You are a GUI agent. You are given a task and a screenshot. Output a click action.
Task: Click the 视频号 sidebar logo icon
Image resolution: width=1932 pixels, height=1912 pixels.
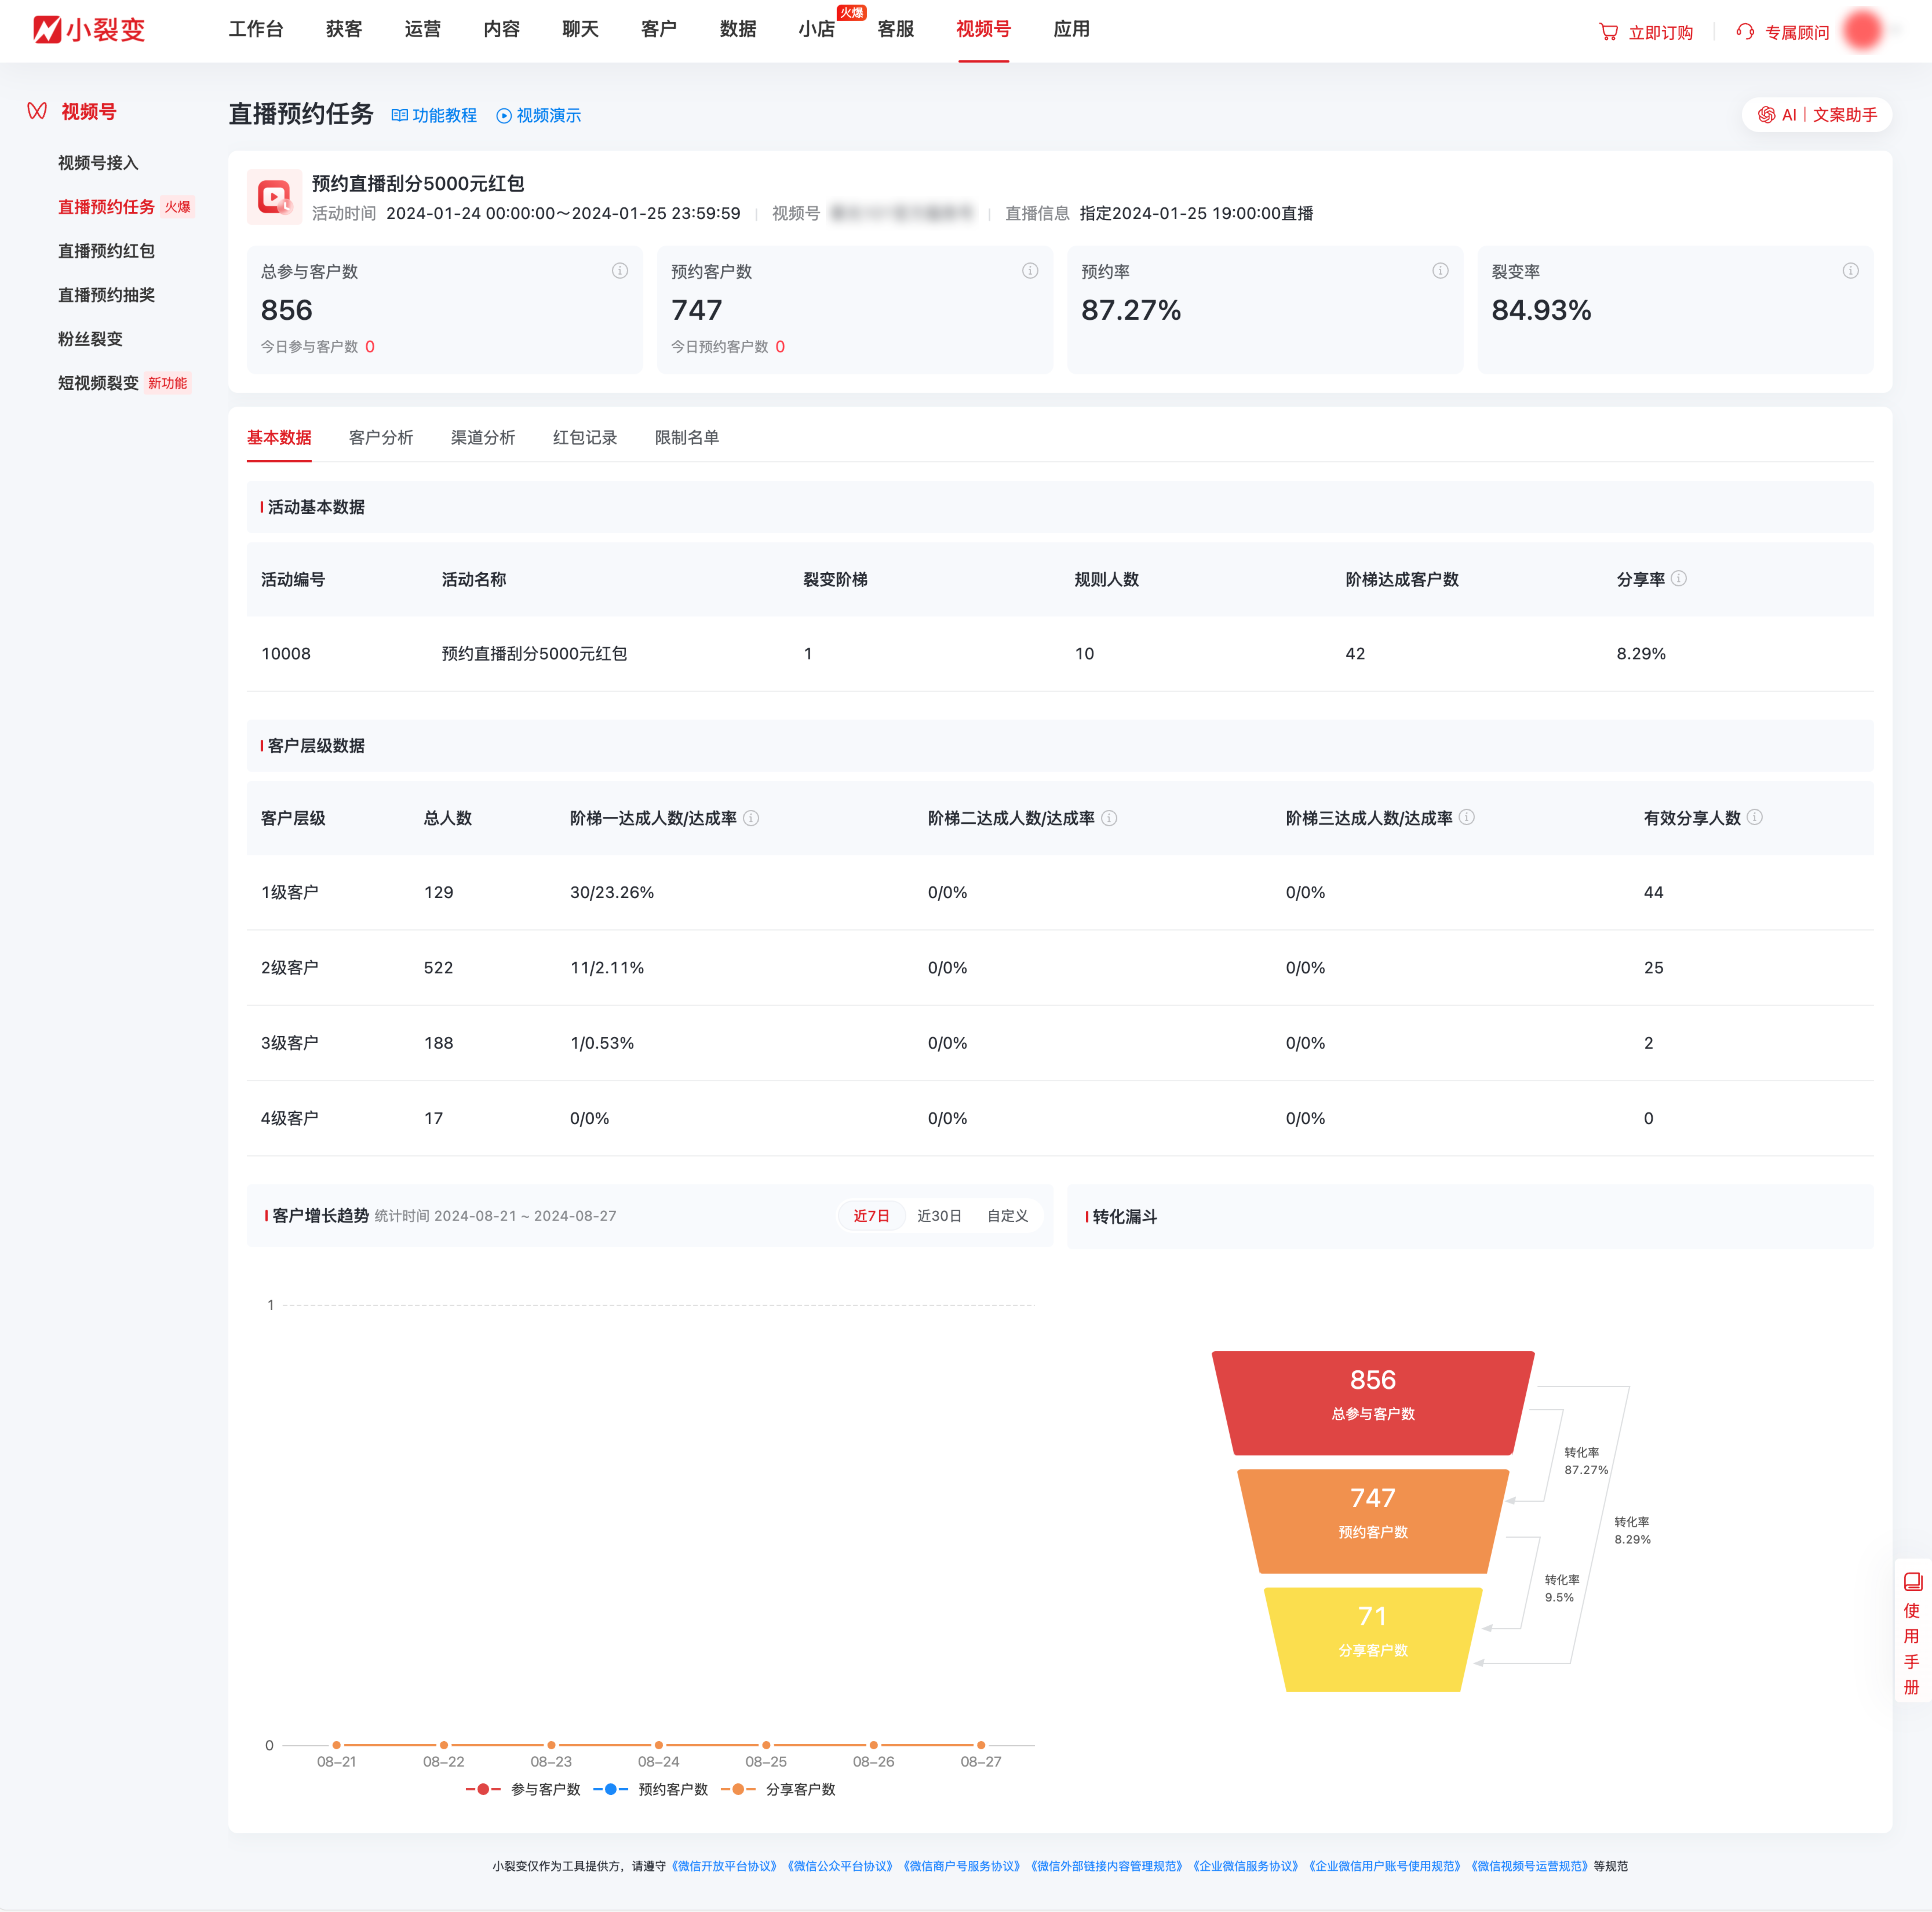tap(37, 111)
